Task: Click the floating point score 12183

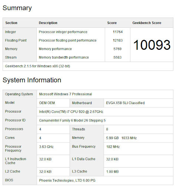Action: tap(118, 41)
